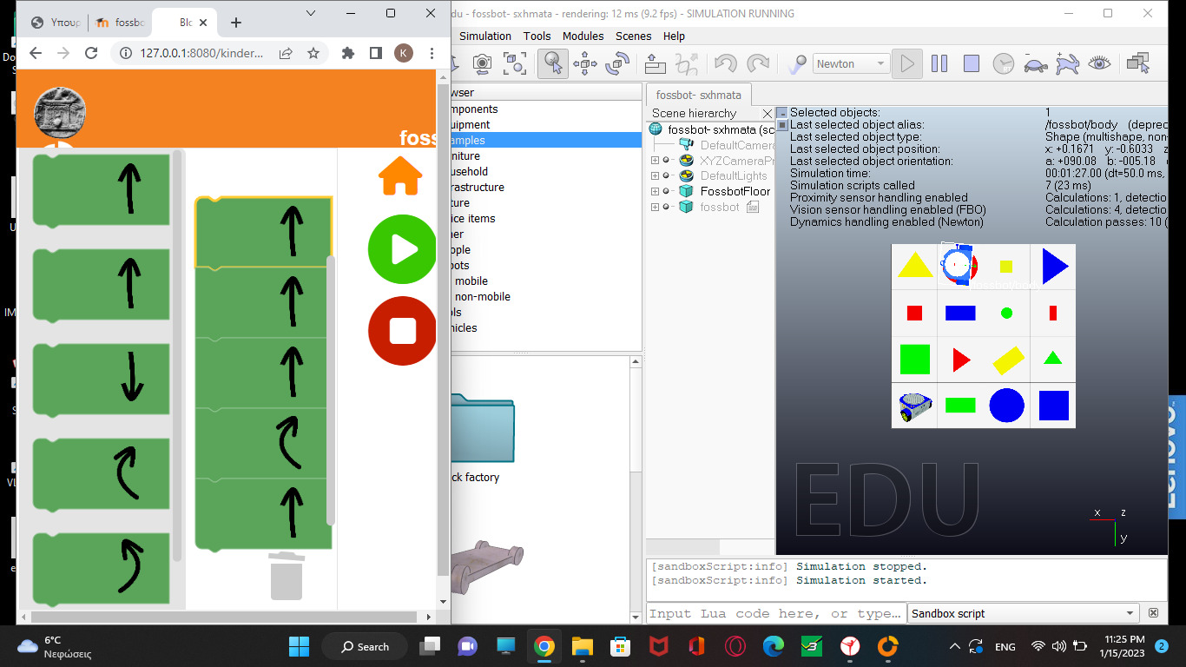Toggle visualization with the eye icon

click(x=1099, y=63)
